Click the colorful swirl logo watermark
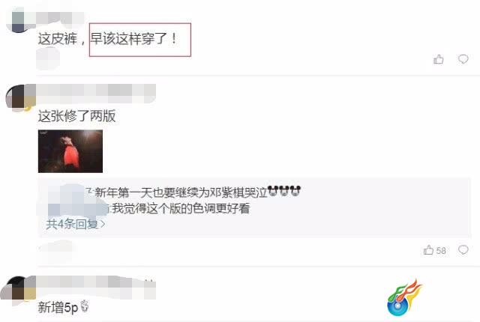 pyautogui.click(x=404, y=298)
